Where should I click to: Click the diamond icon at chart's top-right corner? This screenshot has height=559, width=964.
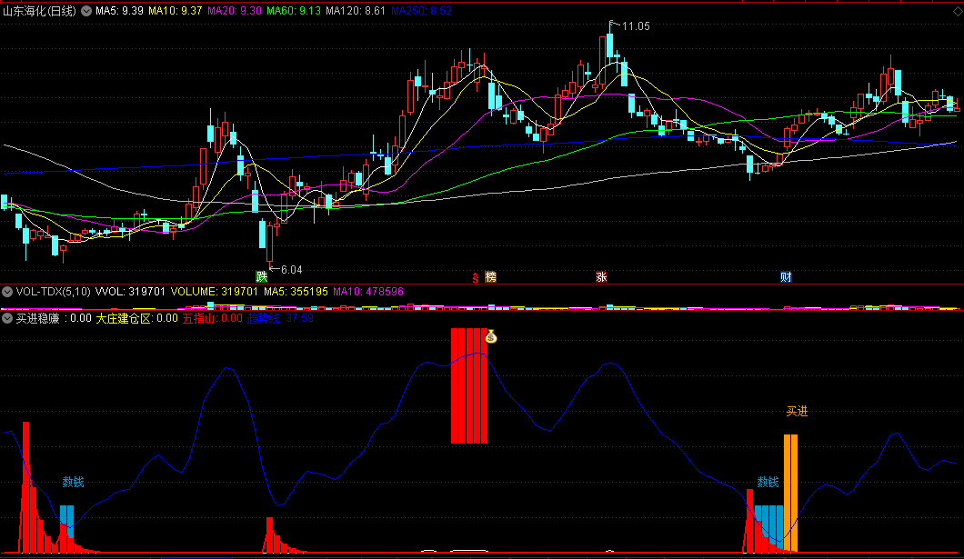[x=958, y=11]
